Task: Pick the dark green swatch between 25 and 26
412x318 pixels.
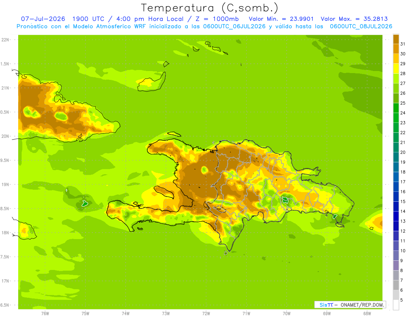Action: tap(396, 98)
